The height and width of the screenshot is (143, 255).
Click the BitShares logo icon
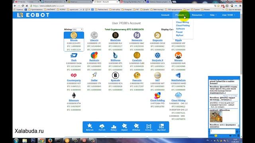[x=115, y=55]
